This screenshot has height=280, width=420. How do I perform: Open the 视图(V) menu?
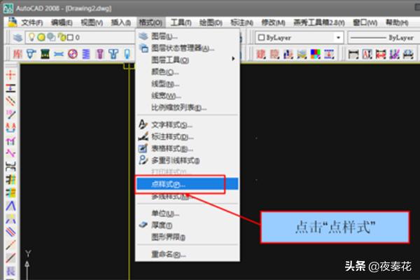[x=92, y=22]
